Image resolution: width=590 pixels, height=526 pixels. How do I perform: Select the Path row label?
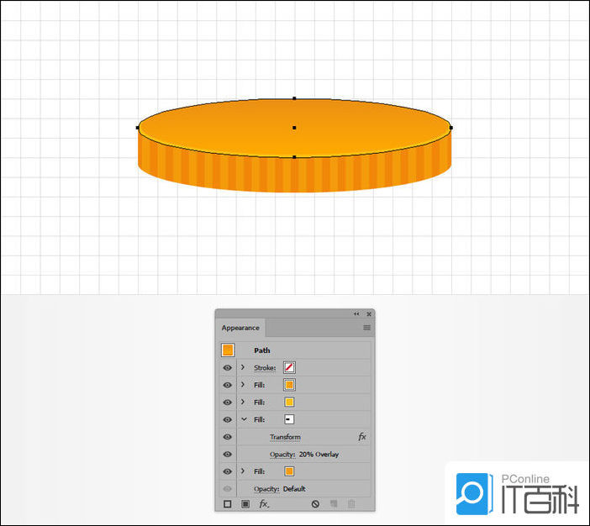pyautogui.click(x=262, y=350)
